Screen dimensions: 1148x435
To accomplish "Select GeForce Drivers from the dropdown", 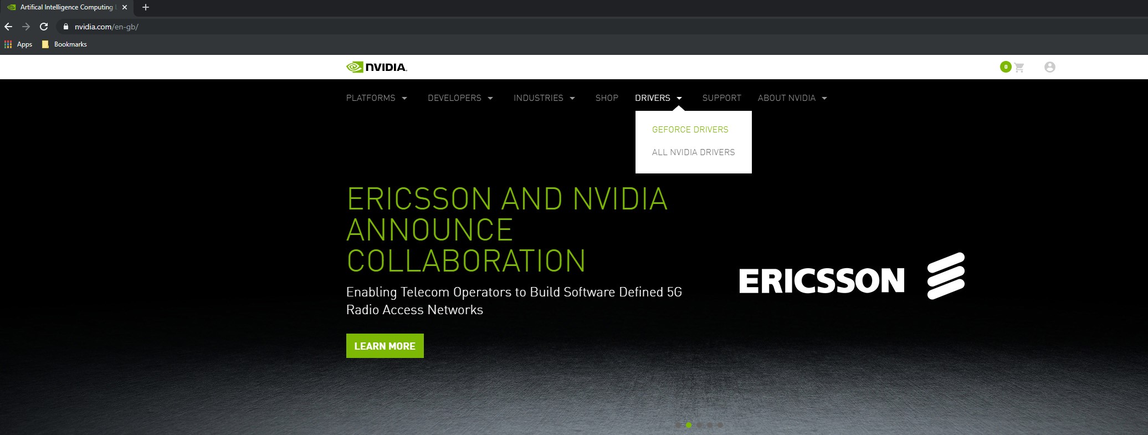I will click(x=690, y=130).
